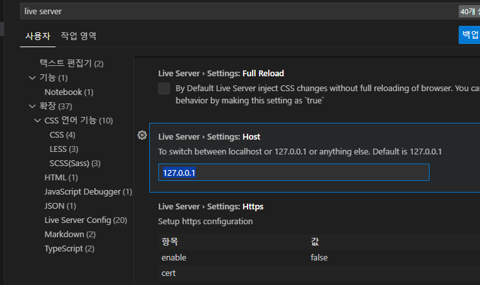Click the enable row in Https table
This screenshot has height=285, width=480.
(x=319, y=257)
